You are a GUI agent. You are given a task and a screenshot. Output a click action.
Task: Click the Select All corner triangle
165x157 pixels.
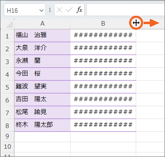tap(9, 24)
